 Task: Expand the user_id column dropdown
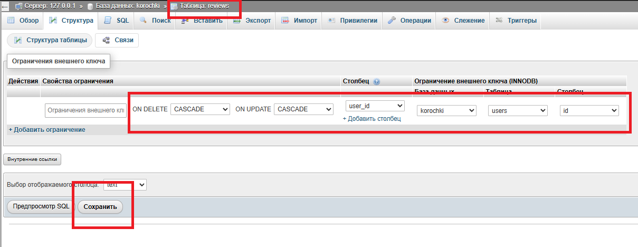click(x=375, y=106)
